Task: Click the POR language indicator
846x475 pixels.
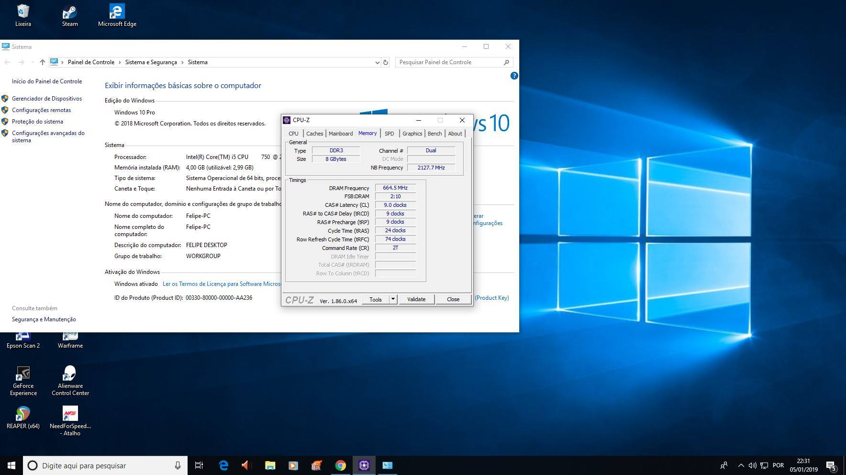Action: tap(778, 465)
